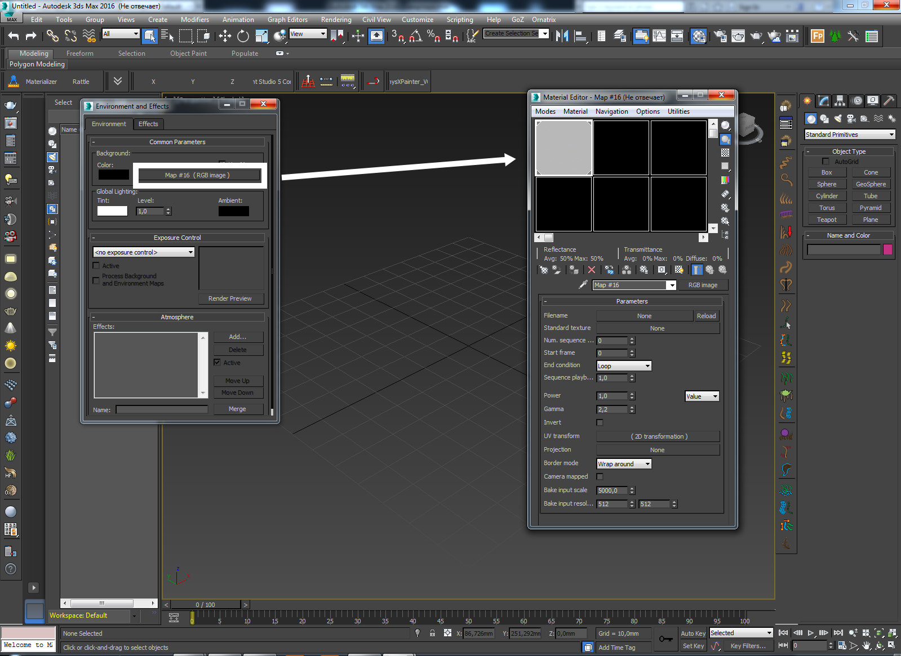Choose the Rectangular Selection Region tool
The width and height of the screenshot is (901, 656).
[x=185, y=36]
